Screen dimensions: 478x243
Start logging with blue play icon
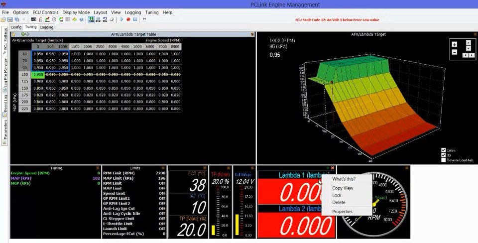click(121, 19)
